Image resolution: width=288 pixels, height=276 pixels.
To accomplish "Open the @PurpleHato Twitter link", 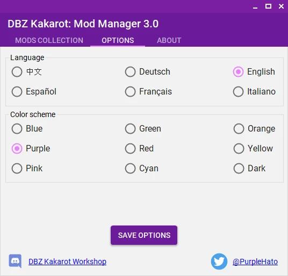I will tap(255, 262).
